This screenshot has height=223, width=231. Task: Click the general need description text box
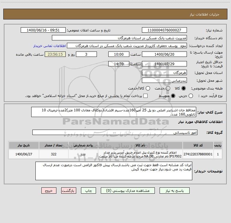click(x=114, y=112)
